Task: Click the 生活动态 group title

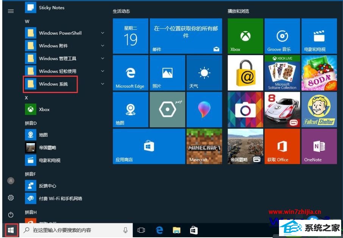Action: (122, 11)
